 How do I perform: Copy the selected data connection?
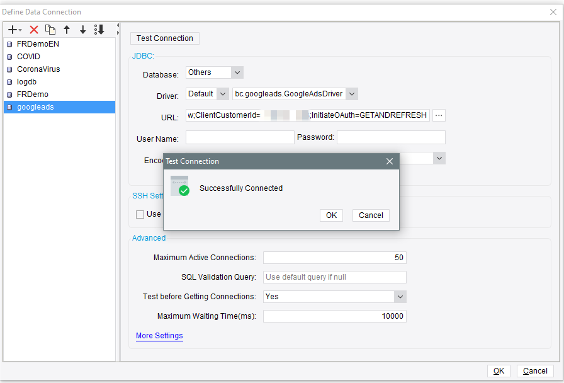pyautogui.click(x=50, y=29)
